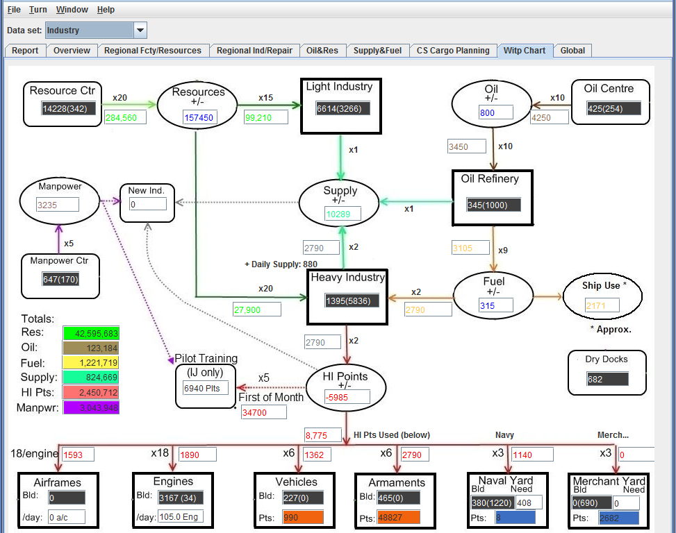Click the Pilot Training 6940 Plts field

pyautogui.click(x=206, y=389)
